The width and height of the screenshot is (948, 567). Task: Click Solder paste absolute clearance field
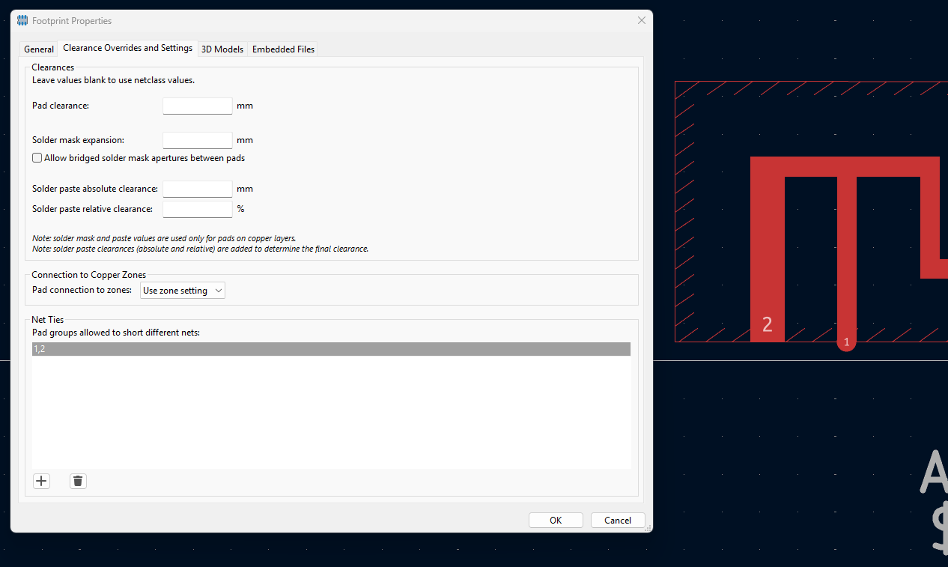[x=198, y=189]
